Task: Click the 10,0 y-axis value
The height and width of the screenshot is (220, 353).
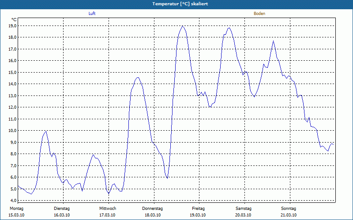Action: (13, 131)
